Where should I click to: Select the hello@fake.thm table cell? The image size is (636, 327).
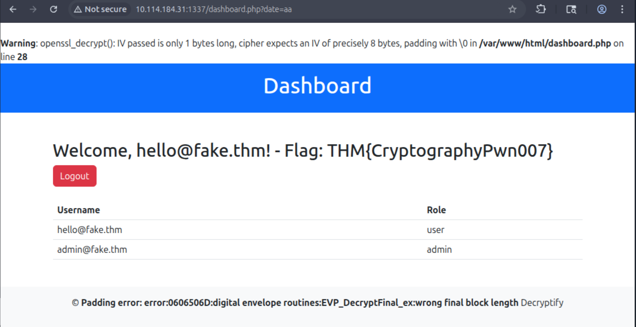click(90, 230)
